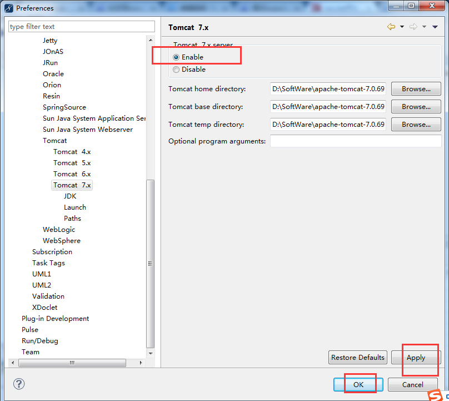Confirm with the OK button
Image resolution: width=449 pixels, height=401 pixels.
tap(358, 384)
